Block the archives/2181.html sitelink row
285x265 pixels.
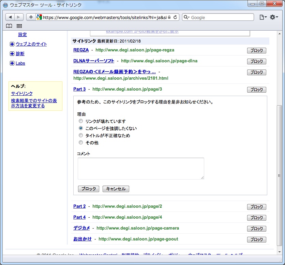pyautogui.click(x=257, y=72)
